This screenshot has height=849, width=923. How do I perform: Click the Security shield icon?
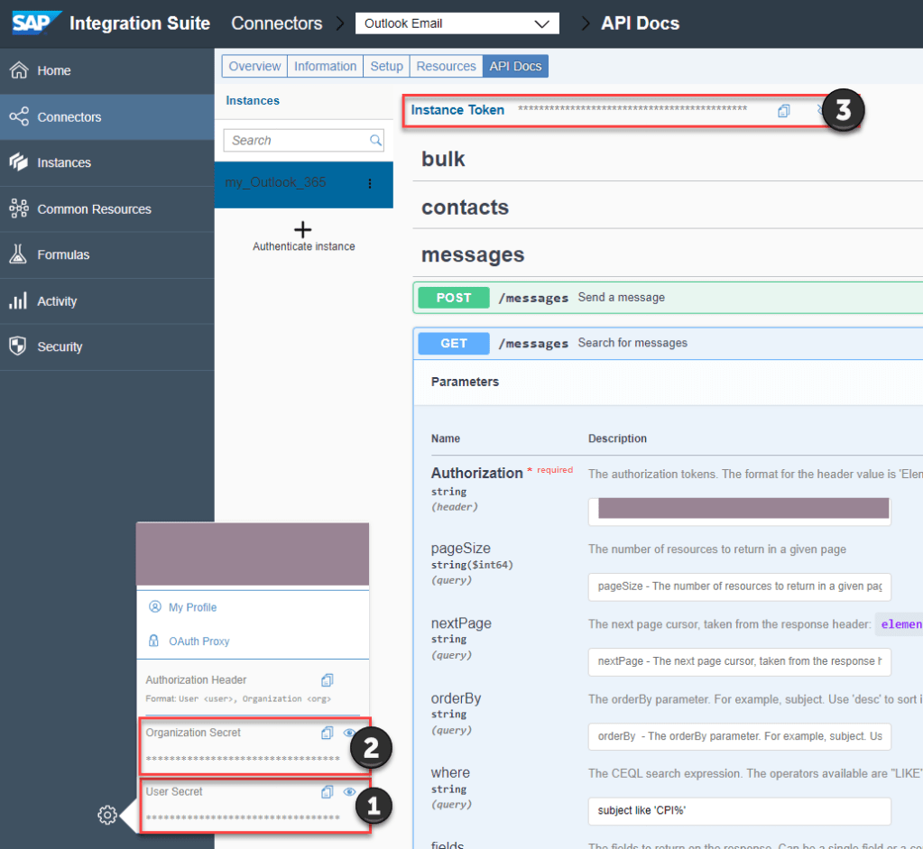(18, 346)
